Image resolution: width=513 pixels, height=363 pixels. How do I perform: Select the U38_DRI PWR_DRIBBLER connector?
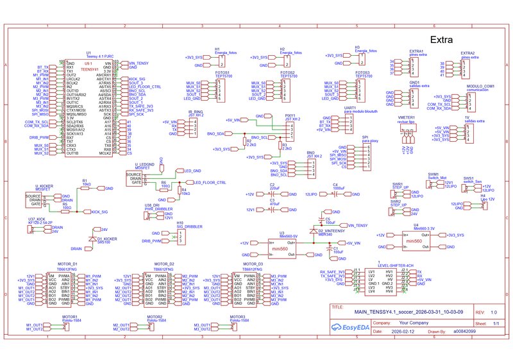(146, 215)
